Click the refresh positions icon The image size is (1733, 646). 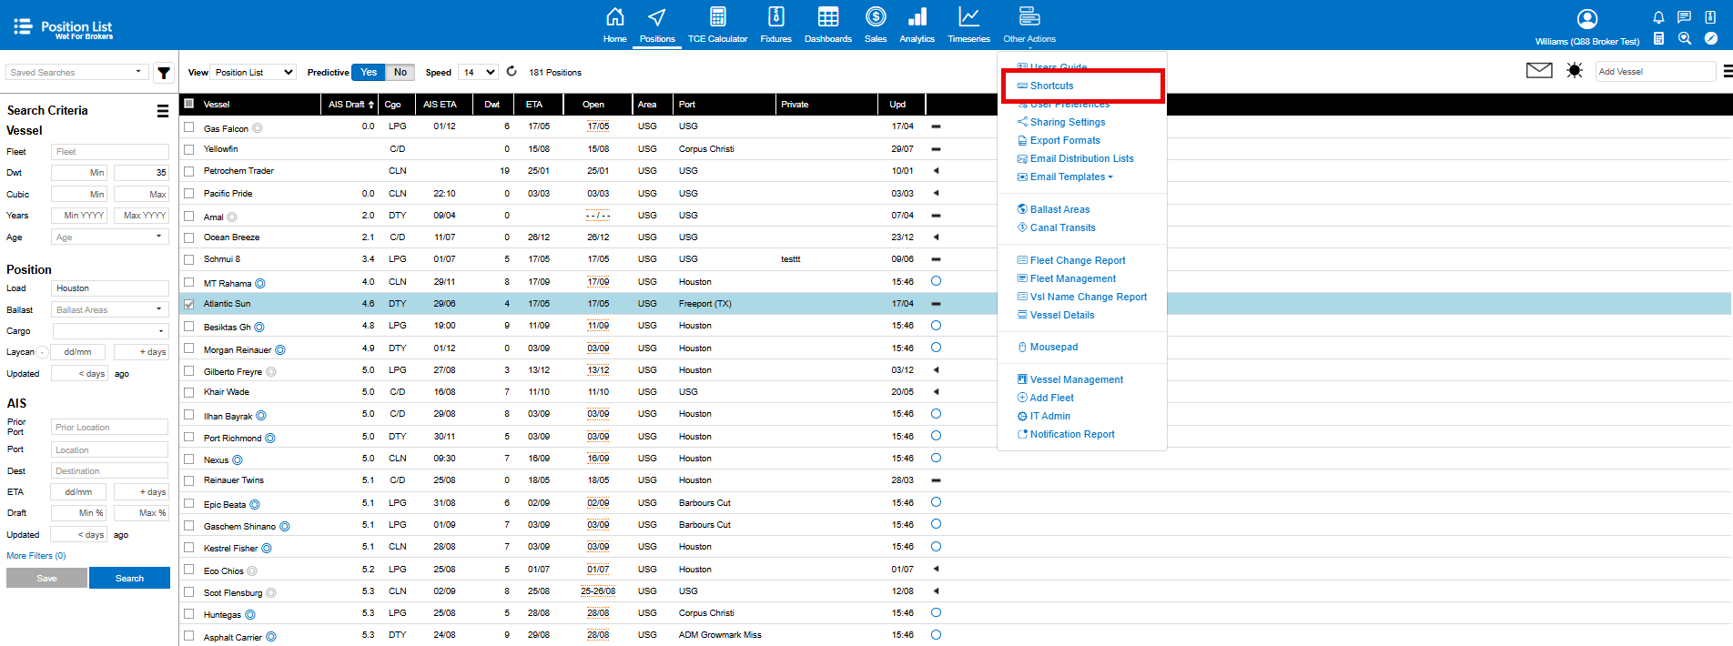click(512, 72)
